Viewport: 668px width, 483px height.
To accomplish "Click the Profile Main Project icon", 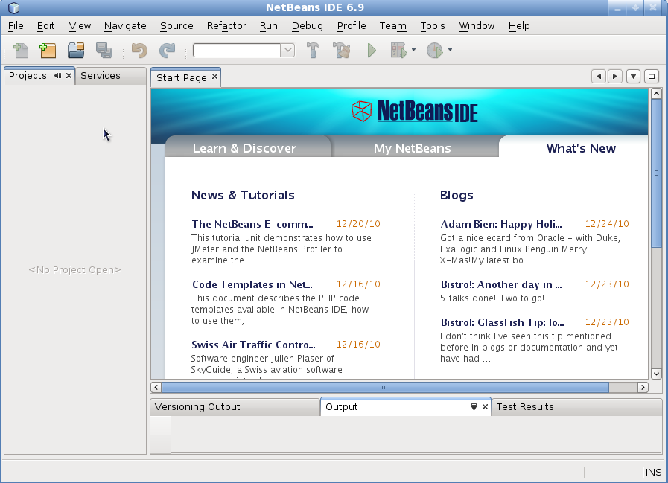I will [435, 51].
